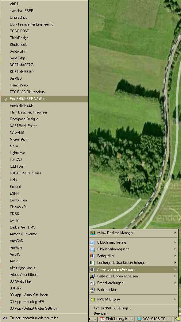Select Lightwave profile
The height and width of the screenshot is (322, 181).
pos(44,153)
